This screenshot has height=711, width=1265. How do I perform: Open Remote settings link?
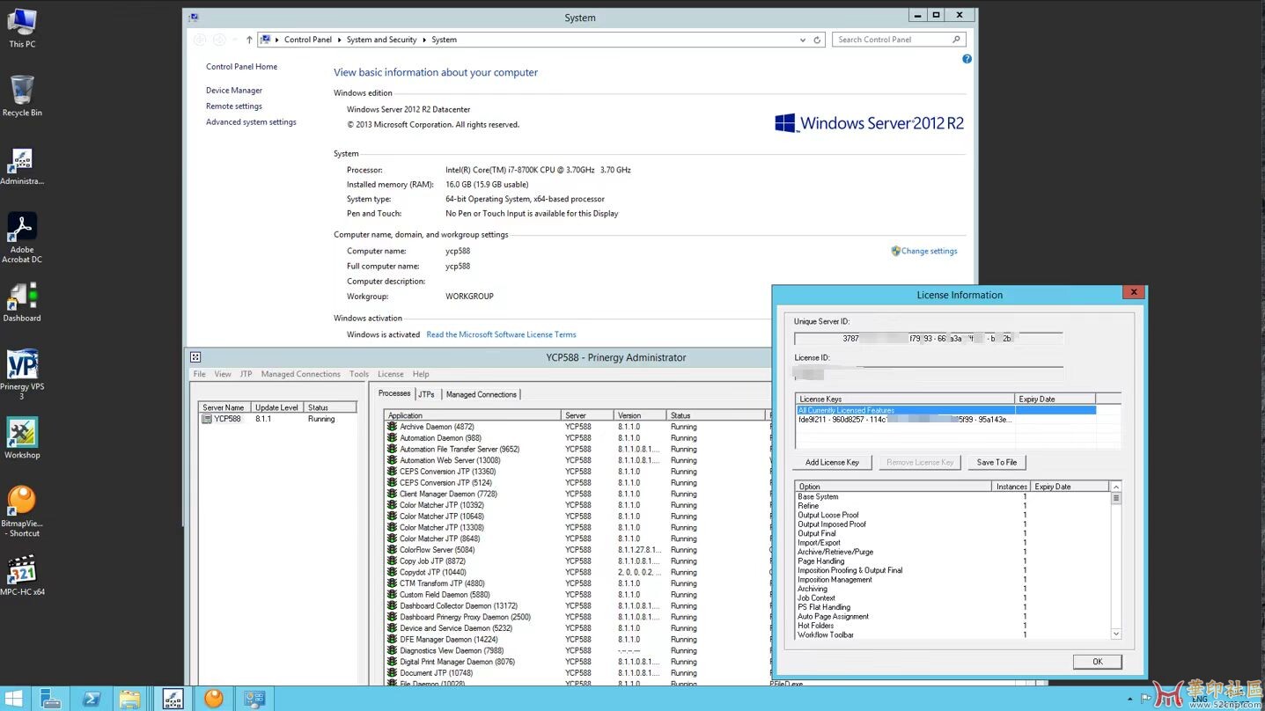[234, 106]
